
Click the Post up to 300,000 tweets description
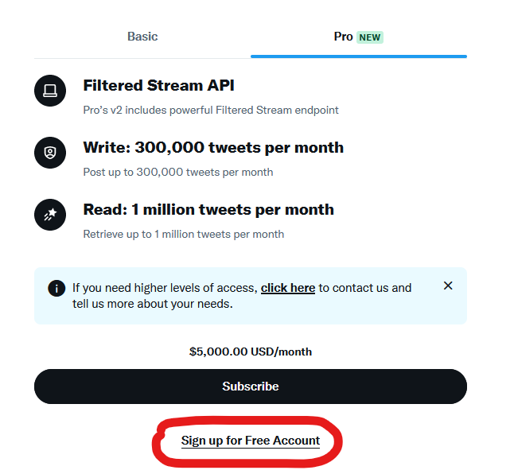[x=178, y=173]
